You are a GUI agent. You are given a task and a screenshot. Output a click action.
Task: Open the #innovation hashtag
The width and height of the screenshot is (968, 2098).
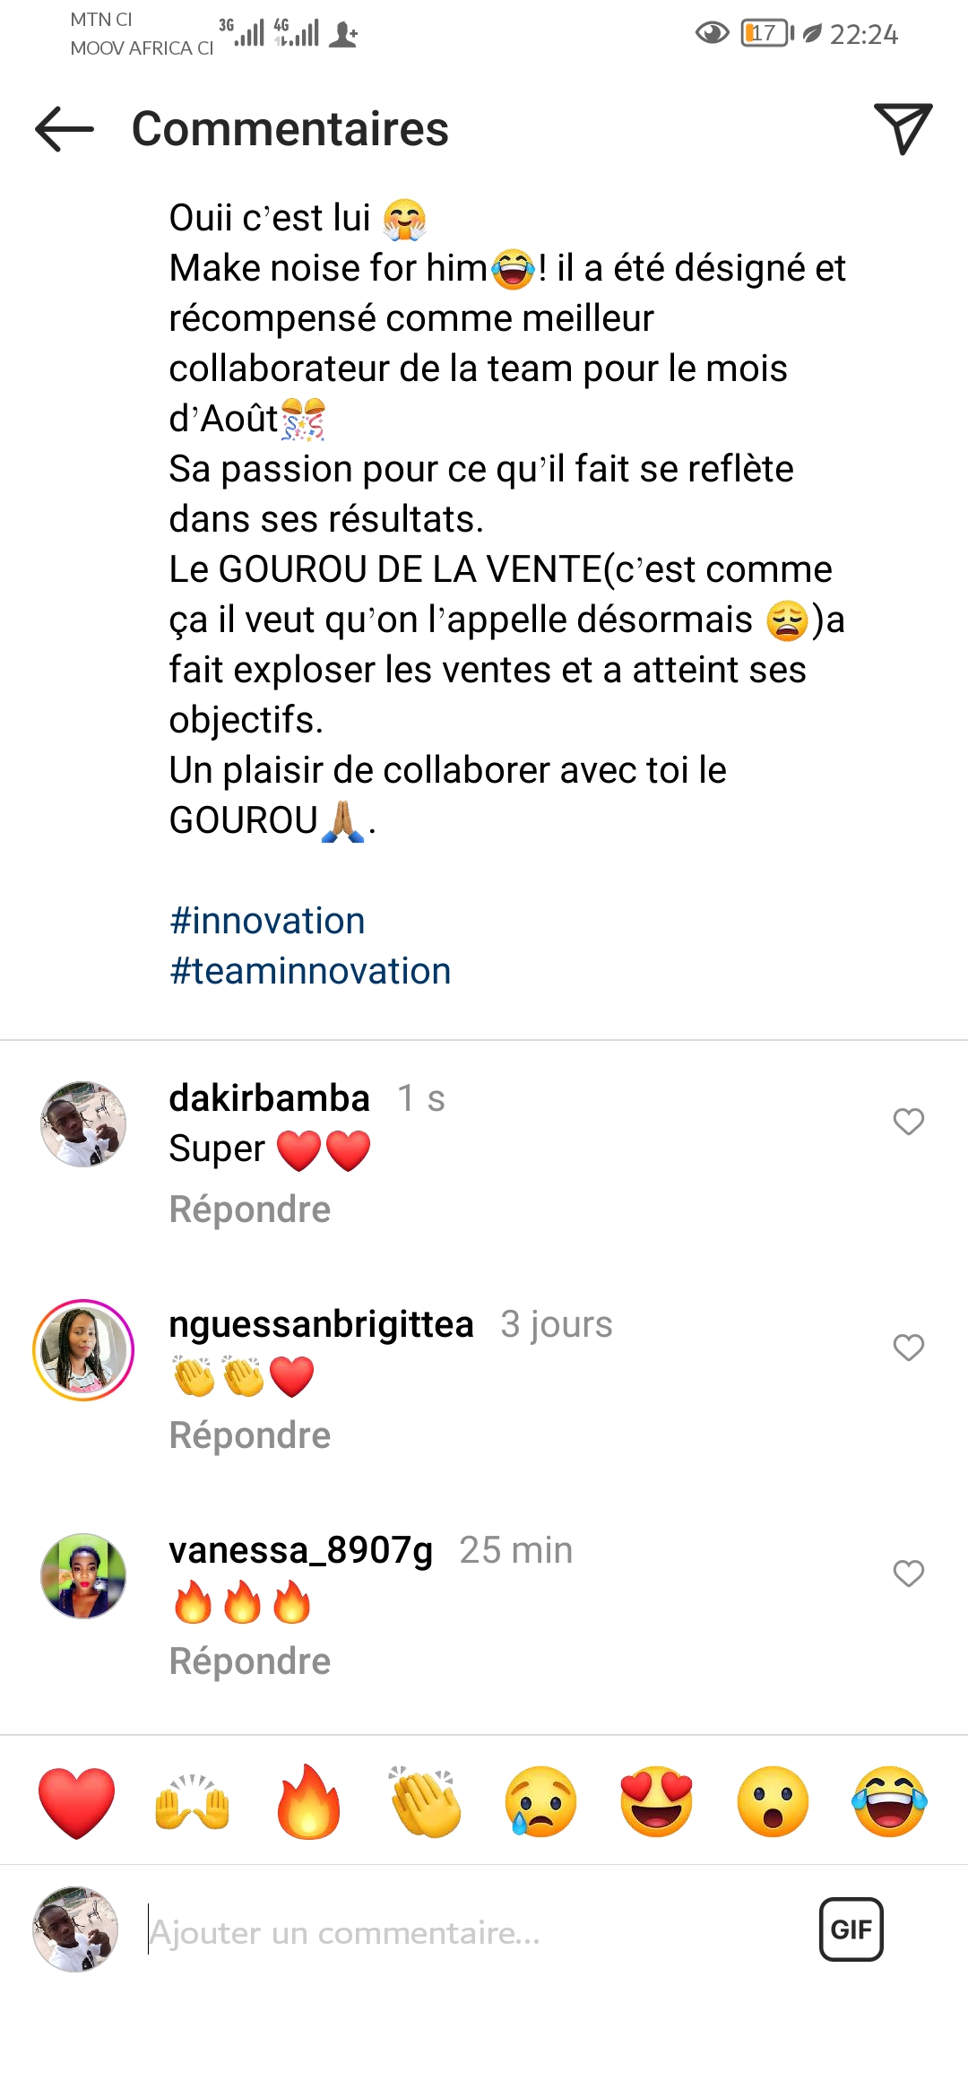click(x=267, y=921)
